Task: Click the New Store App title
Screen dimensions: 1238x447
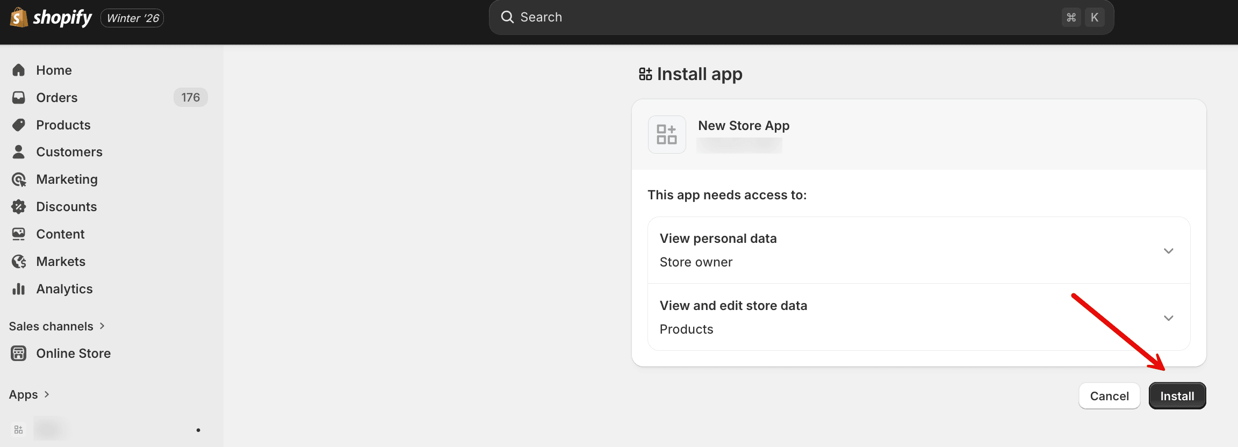Action: [x=744, y=126]
